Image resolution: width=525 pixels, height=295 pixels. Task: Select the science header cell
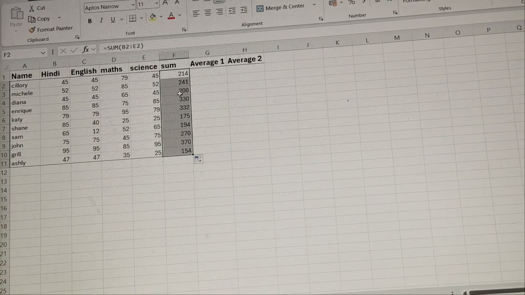144,67
